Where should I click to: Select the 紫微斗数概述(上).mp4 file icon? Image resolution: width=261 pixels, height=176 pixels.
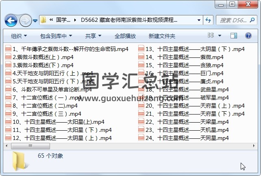click(8, 57)
